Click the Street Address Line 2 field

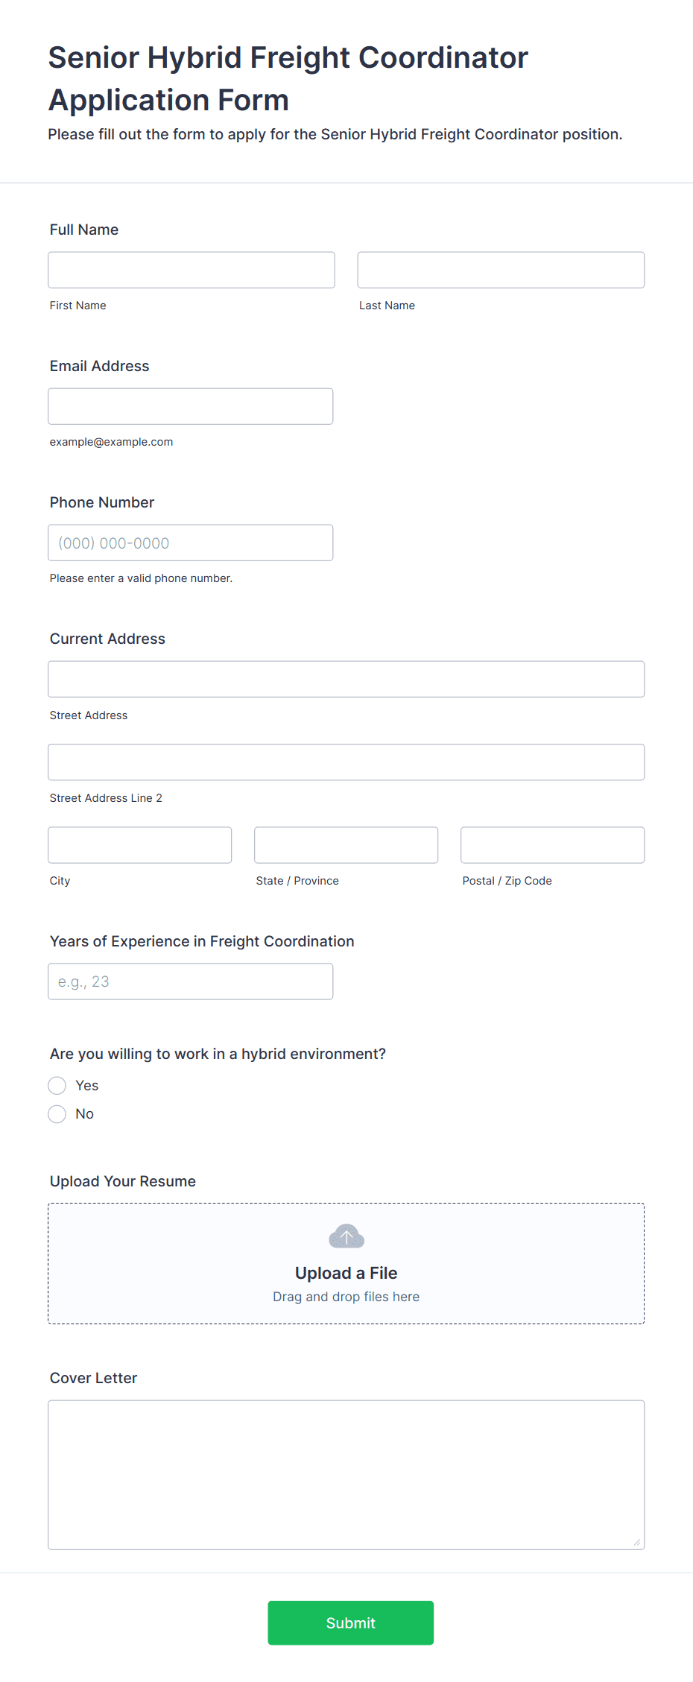346,762
